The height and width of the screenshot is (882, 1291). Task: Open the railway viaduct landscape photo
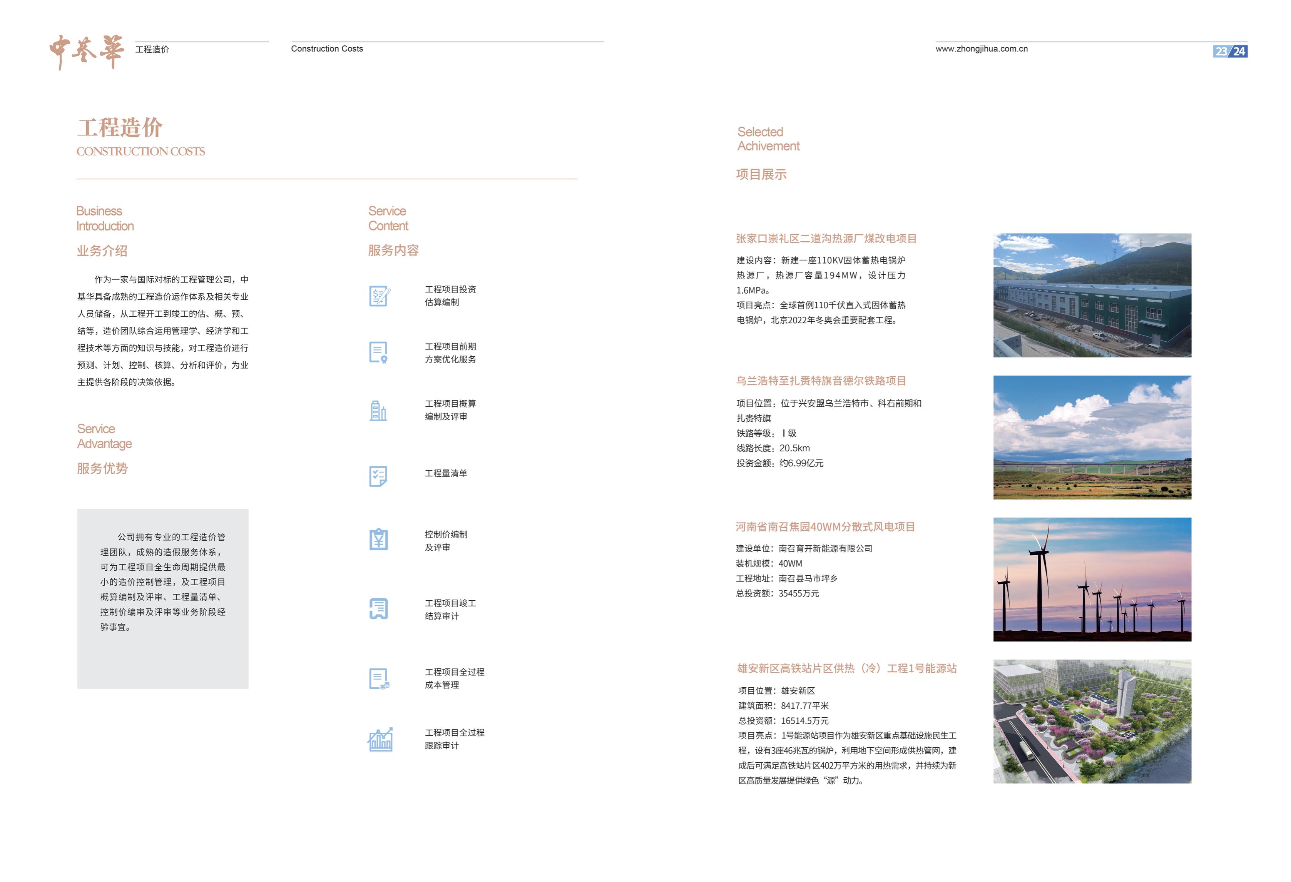[x=1092, y=437]
